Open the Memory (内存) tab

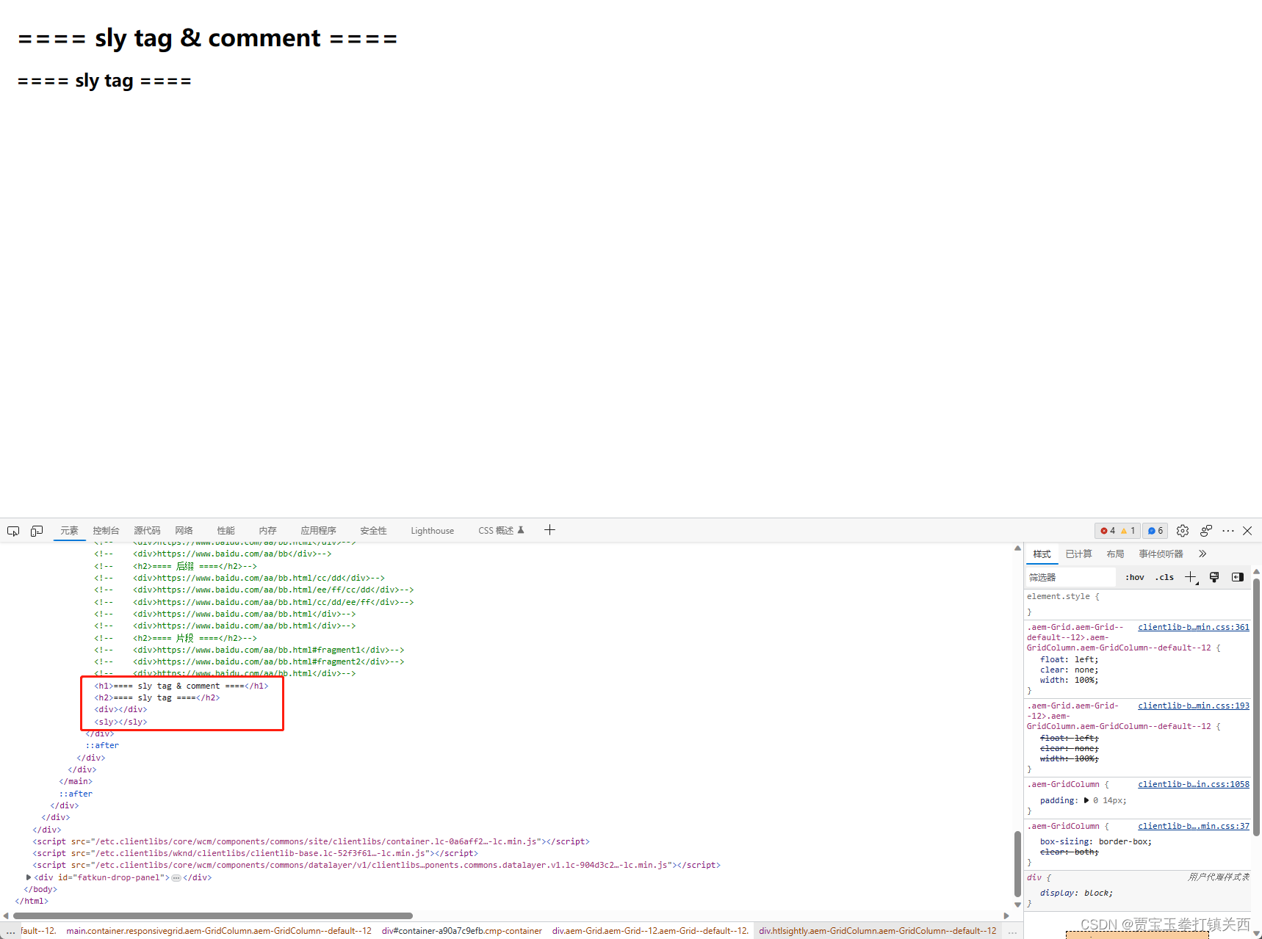click(x=267, y=531)
